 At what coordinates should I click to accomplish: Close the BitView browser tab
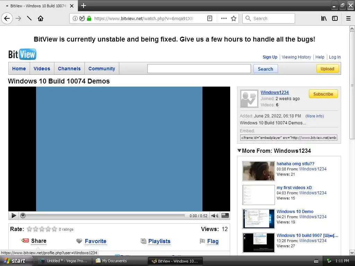click(72, 6)
